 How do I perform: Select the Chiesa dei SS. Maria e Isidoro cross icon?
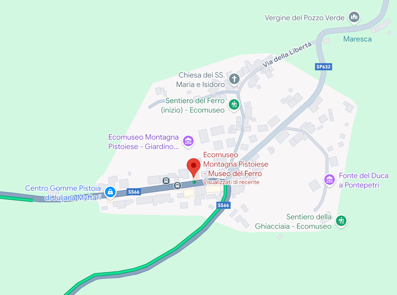pyautogui.click(x=234, y=79)
